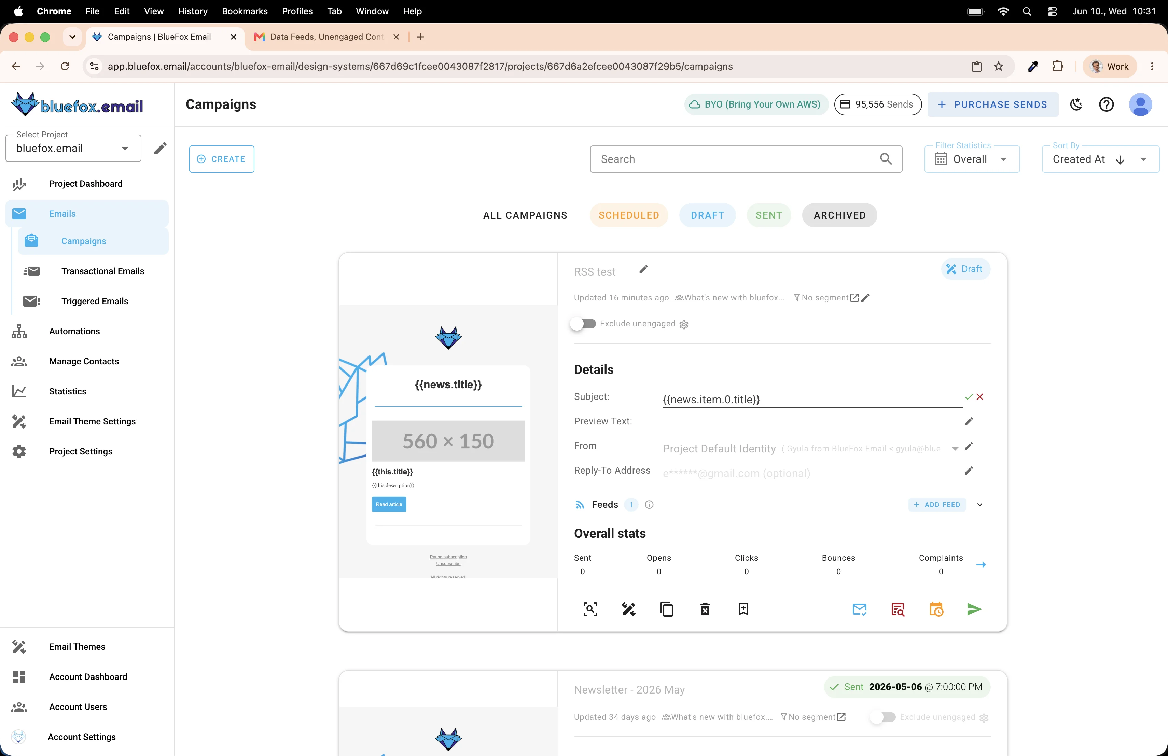Viewport: 1168px width, 756px height.
Task: Toggle sort direction arrow next to Created At
Action: point(1121,160)
